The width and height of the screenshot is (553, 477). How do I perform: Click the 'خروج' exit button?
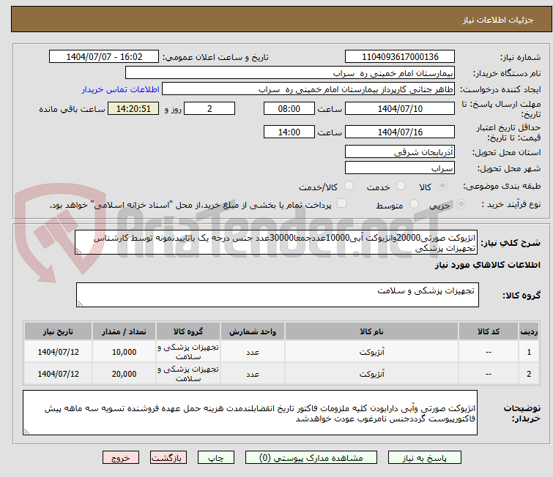(x=121, y=458)
